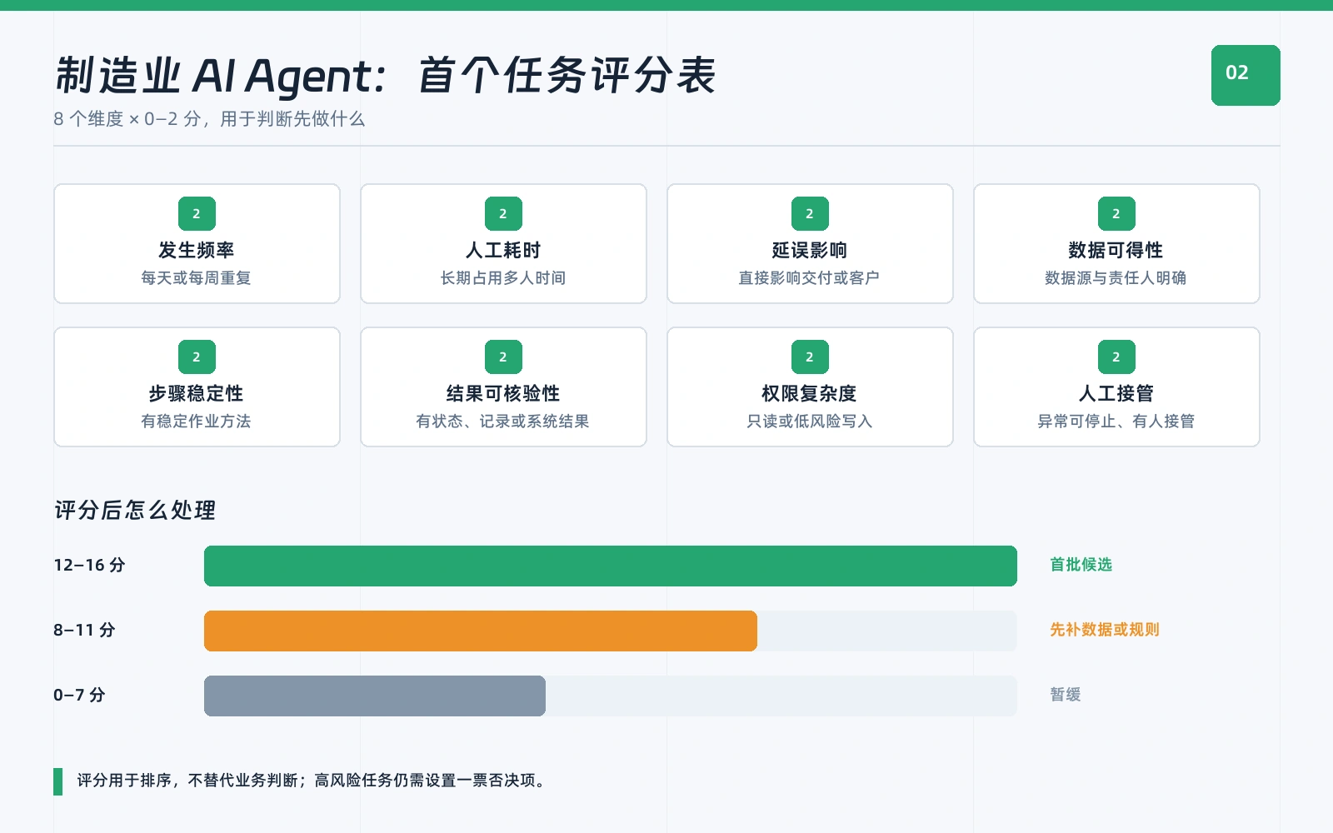Click the description 直接影响交付或客户
The height and width of the screenshot is (833, 1333).
tap(810, 278)
